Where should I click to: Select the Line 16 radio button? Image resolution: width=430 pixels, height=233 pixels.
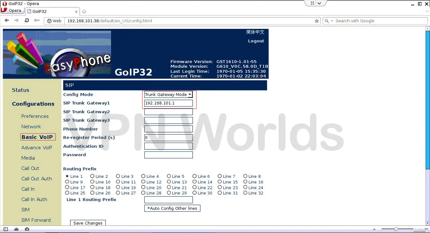(x=245, y=182)
